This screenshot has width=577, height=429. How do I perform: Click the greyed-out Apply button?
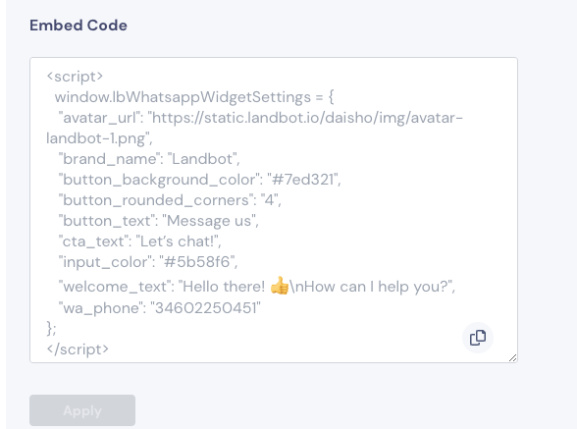point(82,410)
